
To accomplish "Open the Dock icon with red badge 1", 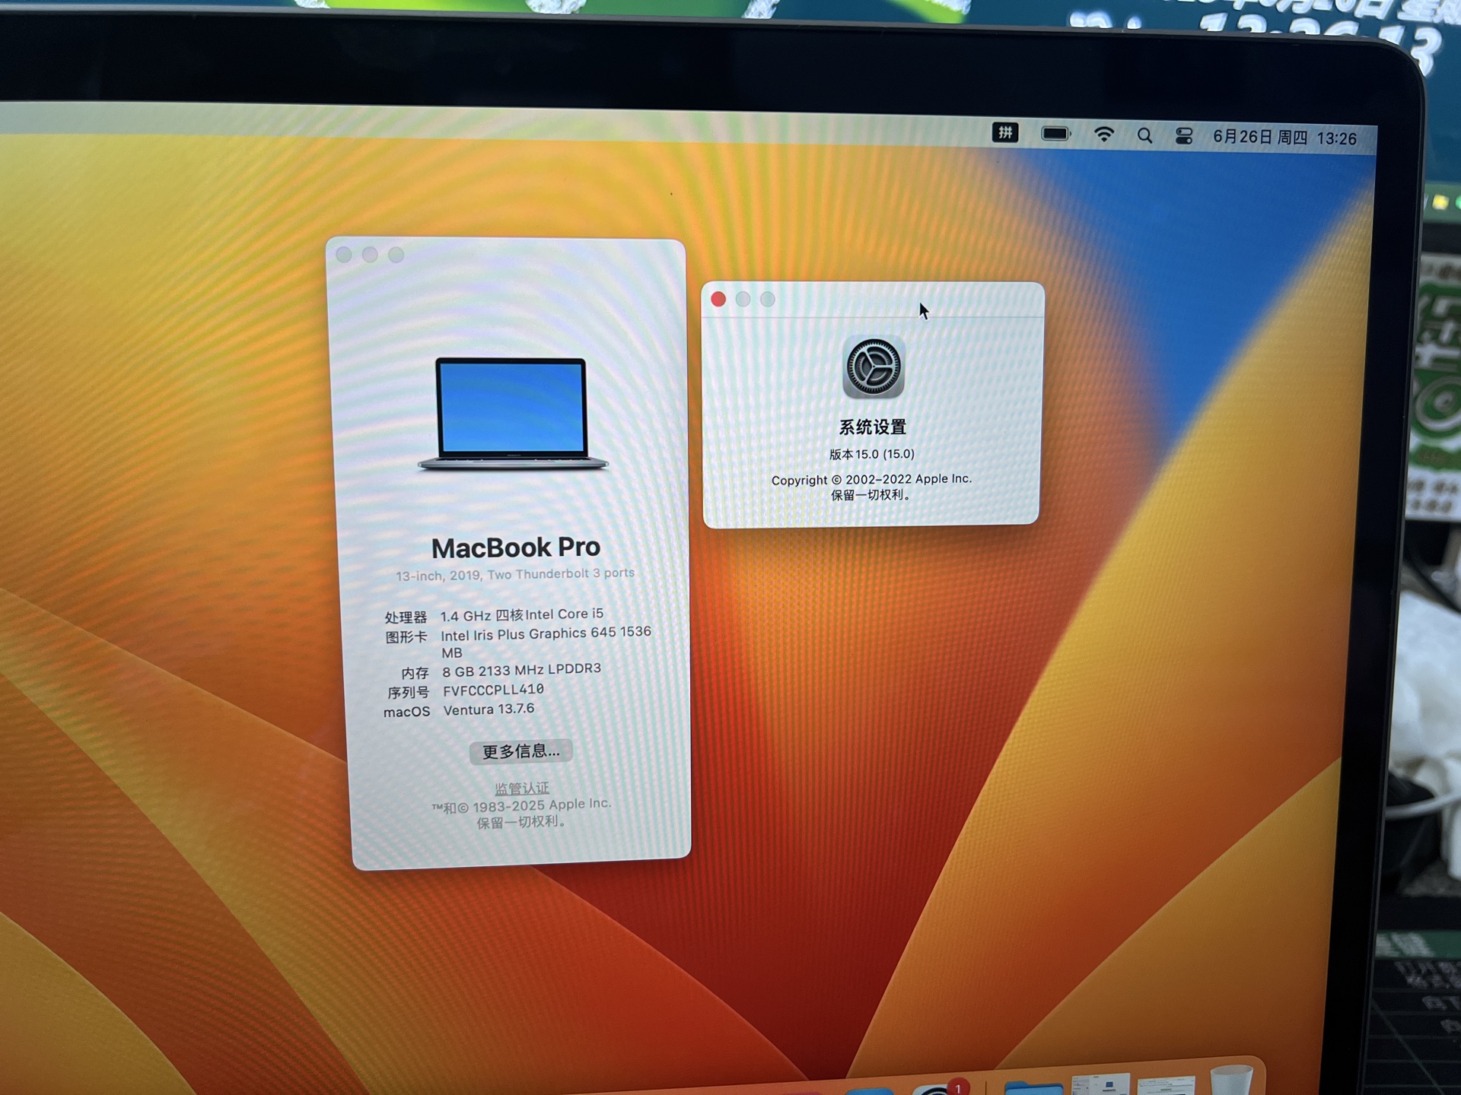I will click(940, 1087).
